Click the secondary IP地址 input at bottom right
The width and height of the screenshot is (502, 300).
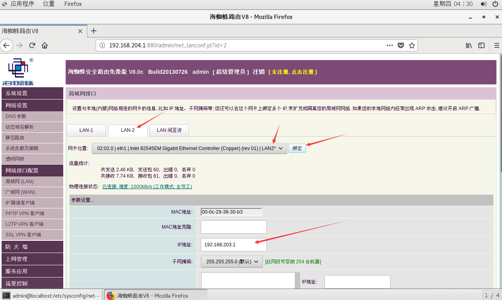click(x=357, y=282)
